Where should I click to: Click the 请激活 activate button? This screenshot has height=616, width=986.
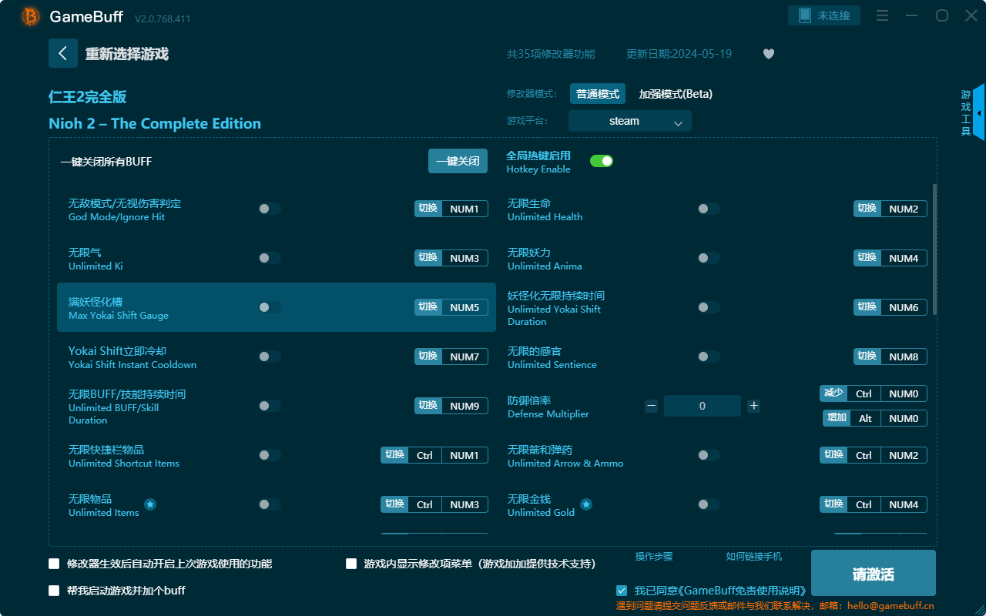point(874,574)
